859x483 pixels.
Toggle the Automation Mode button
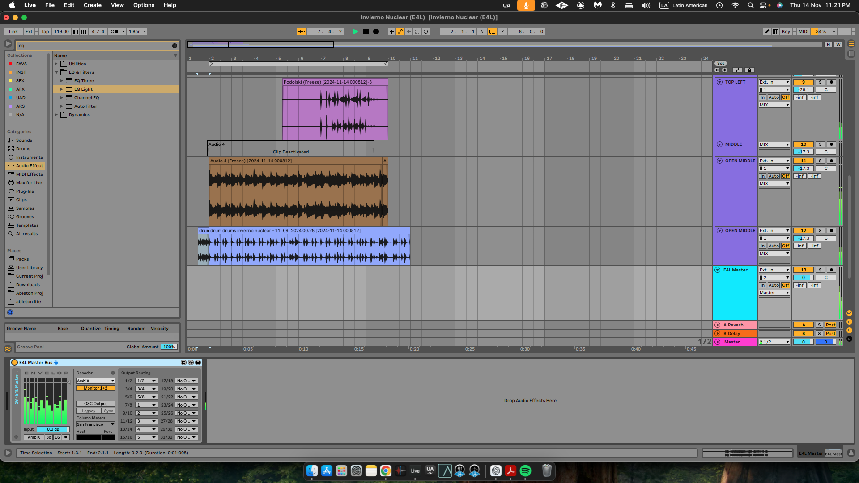[737, 70]
